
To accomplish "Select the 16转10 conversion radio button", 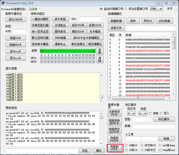I will click(126, 145).
